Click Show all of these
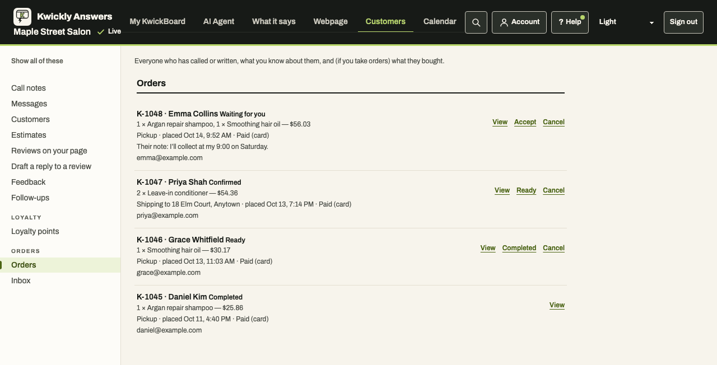 click(37, 61)
